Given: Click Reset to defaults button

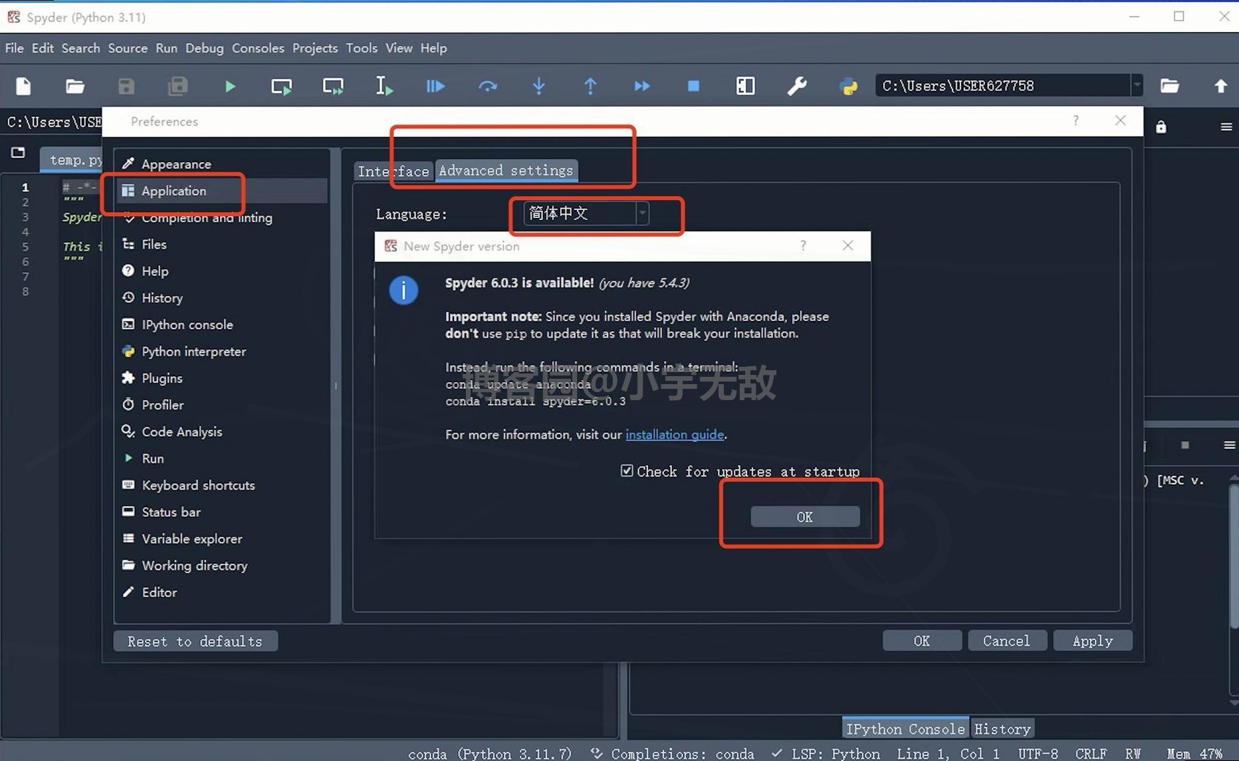Looking at the screenshot, I should [195, 641].
